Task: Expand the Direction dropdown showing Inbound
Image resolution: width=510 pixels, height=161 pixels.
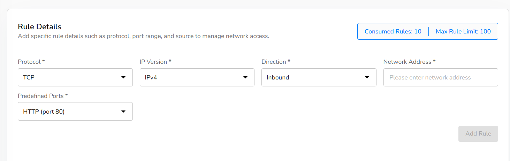Action: [x=314, y=77]
